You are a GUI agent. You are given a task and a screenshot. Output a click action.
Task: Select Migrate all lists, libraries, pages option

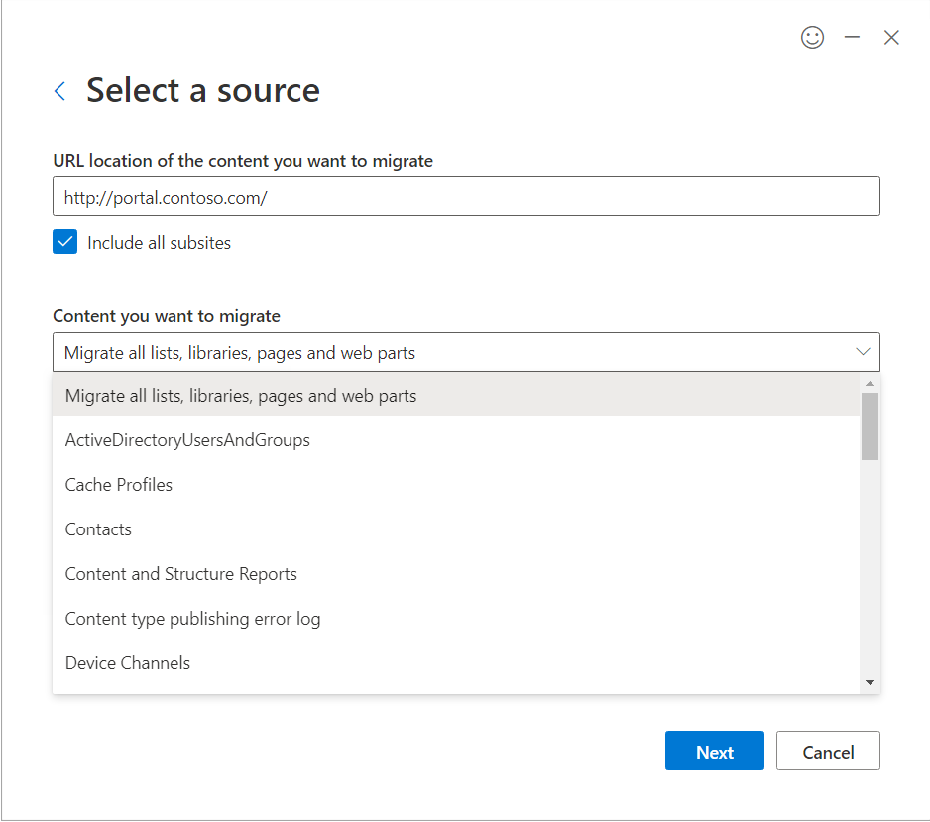(241, 396)
